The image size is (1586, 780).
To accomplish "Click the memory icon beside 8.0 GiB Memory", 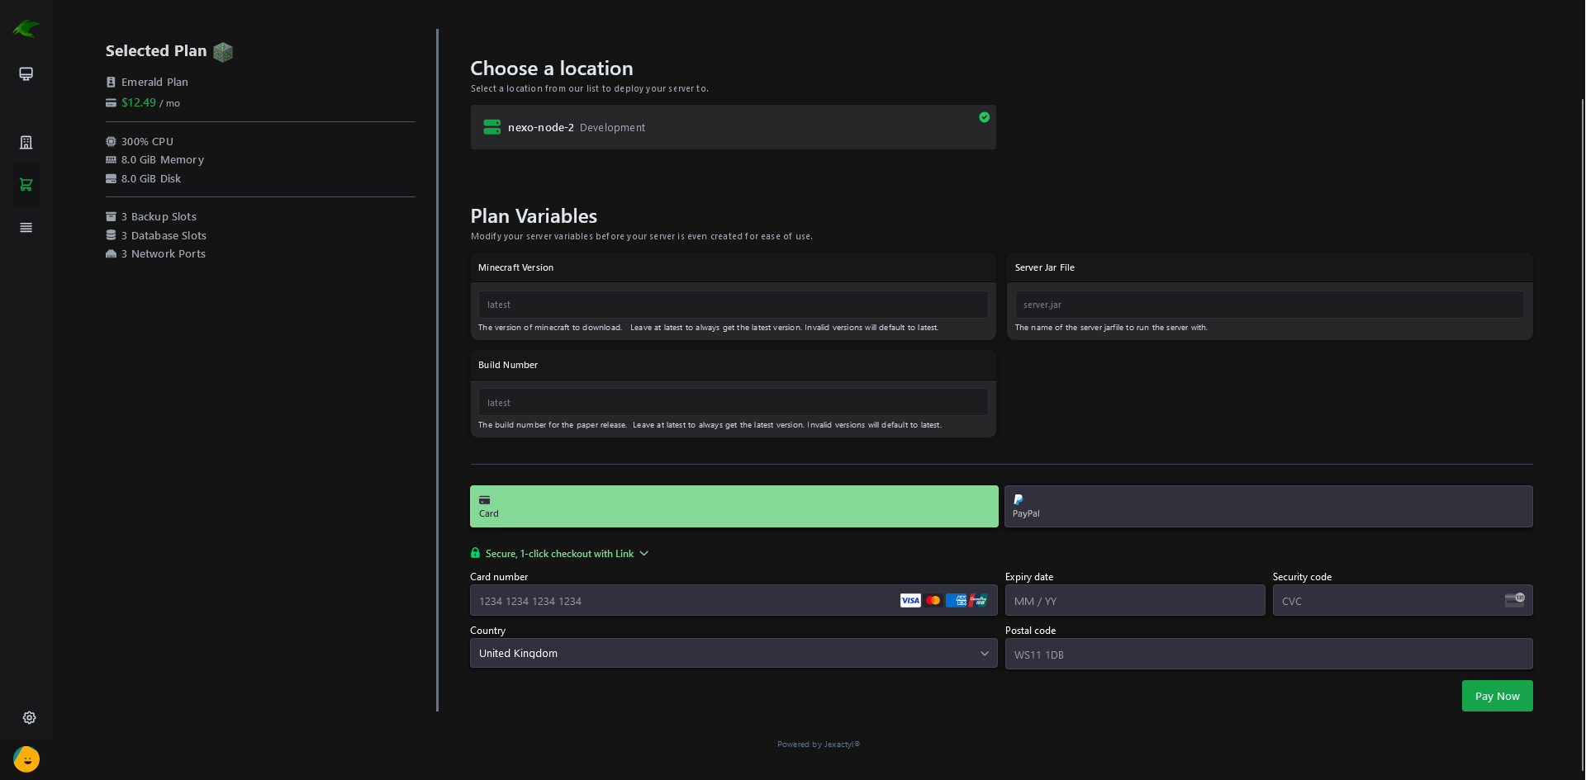I will coord(111,160).
